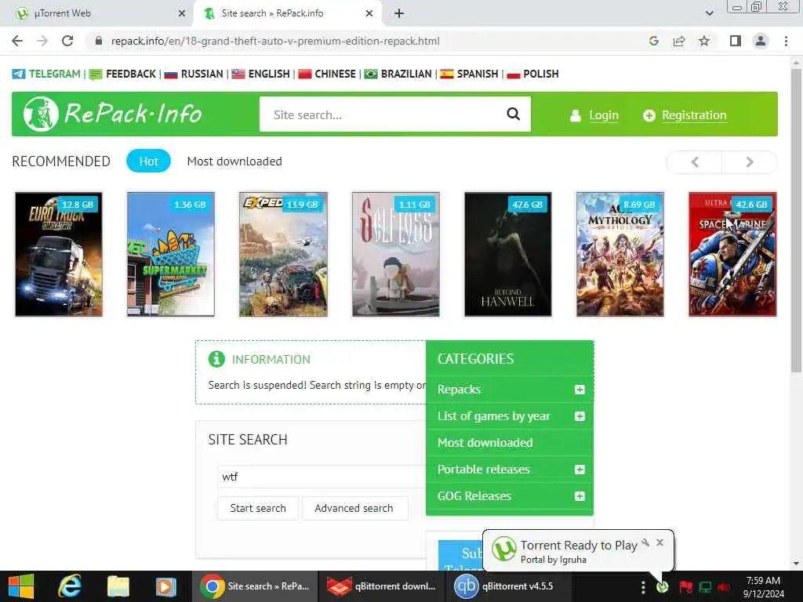Click the header Site search field
This screenshot has height=602, width=803.
point(382,114)
